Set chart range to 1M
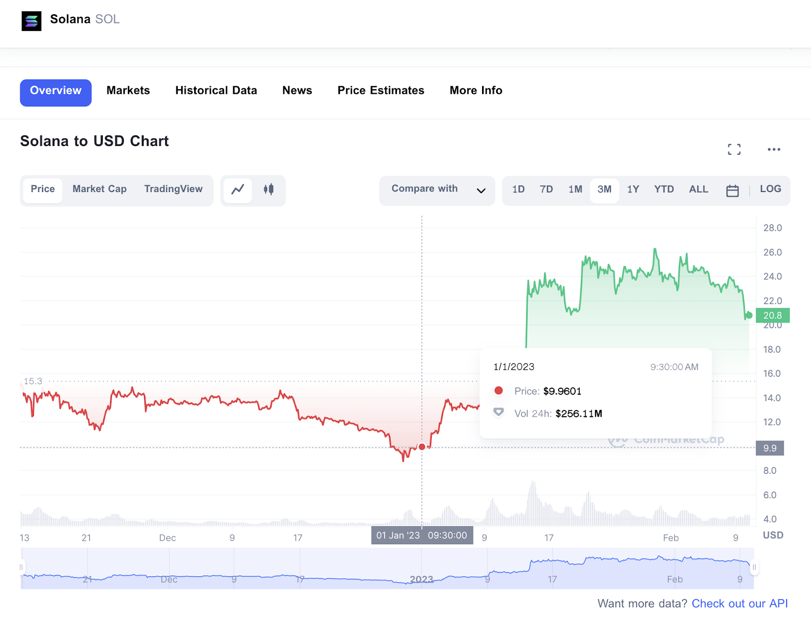Screen dimensions: 811x629 [575, 190]
